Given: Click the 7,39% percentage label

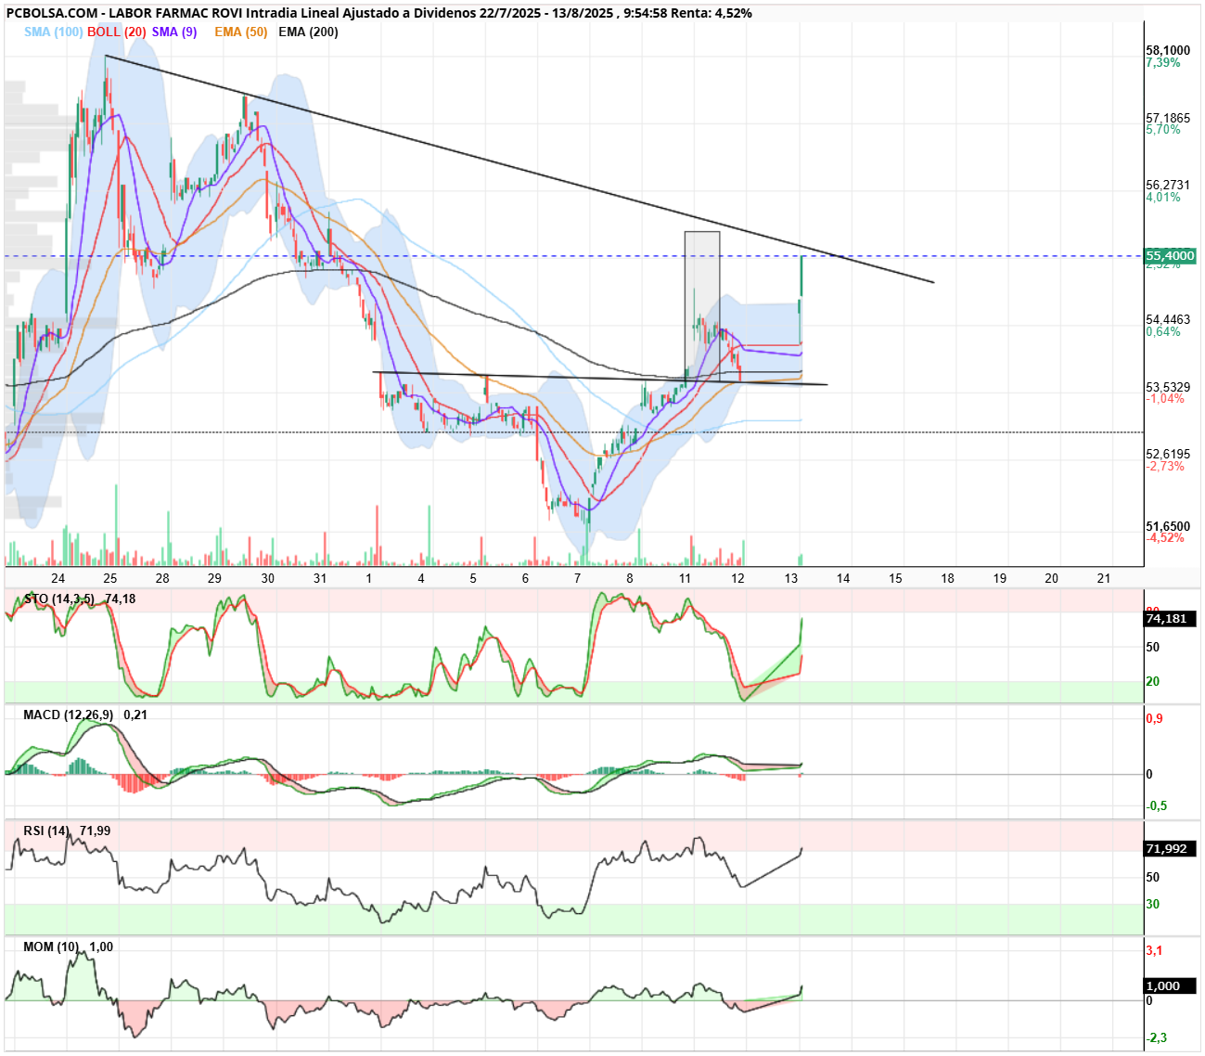Looking at the screenshot, I should (x=1163, y=63).
